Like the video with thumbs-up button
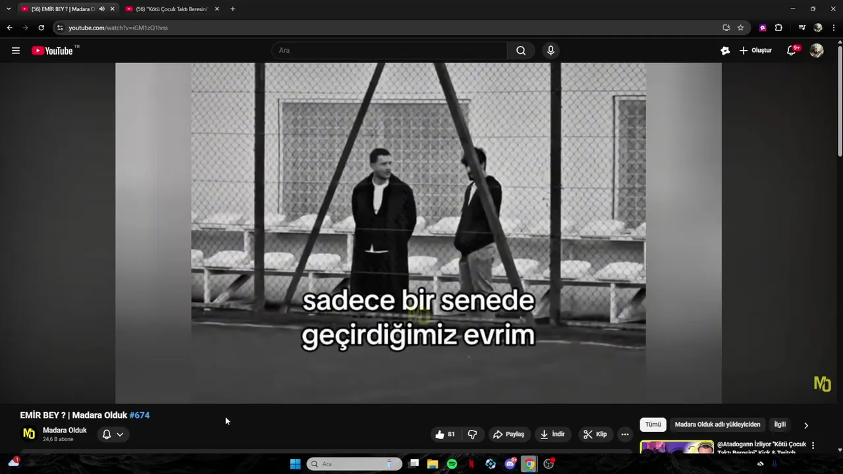The height and width of the screenshot is (474, 843). 445,434
